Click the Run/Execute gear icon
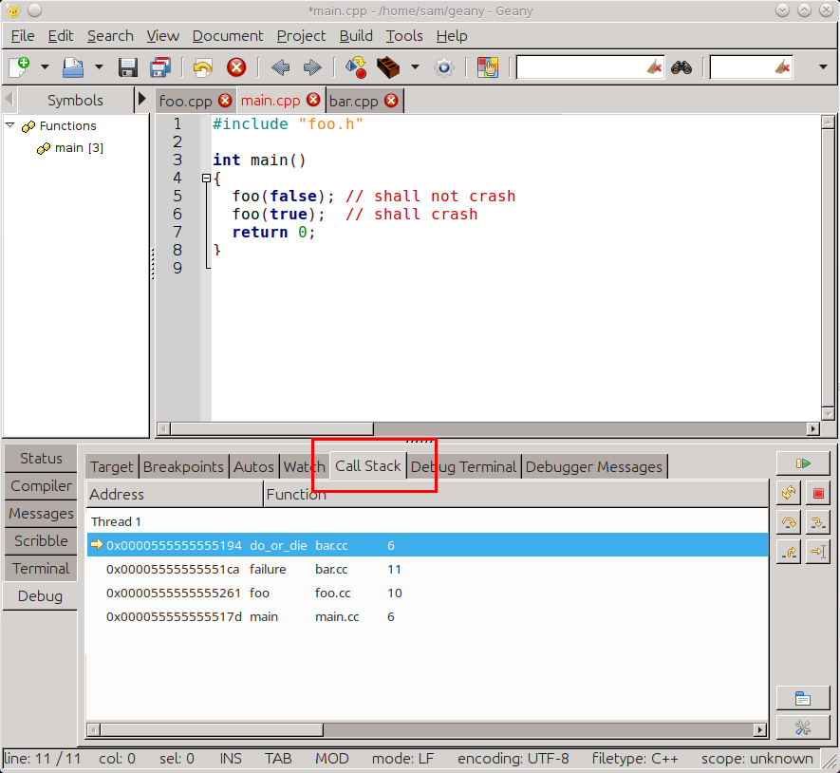Screen dimensions: 840x773 (444, 67)
